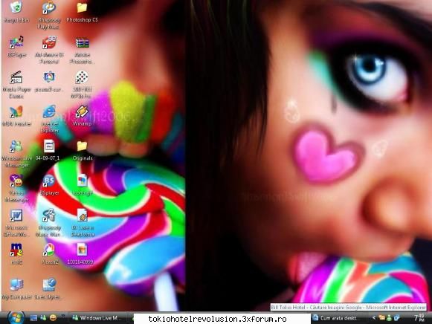Select the picasa2 installer icon
The height and width of the screenshot is (324, 432).
tap(49, 82)
